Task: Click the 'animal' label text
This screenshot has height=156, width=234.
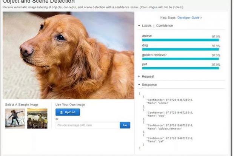Action: pyautogui.click(x=147, y=36)
